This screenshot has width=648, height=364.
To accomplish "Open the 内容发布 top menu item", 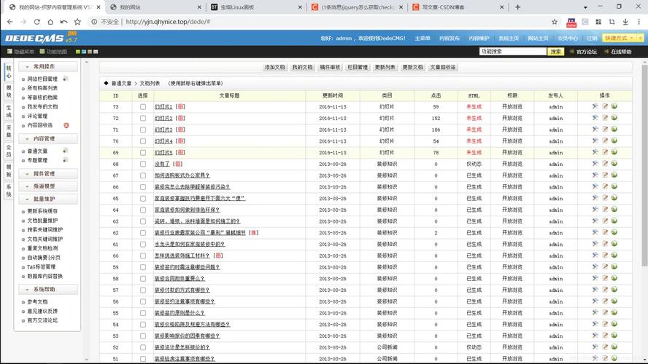I will (x=450, y=38).
